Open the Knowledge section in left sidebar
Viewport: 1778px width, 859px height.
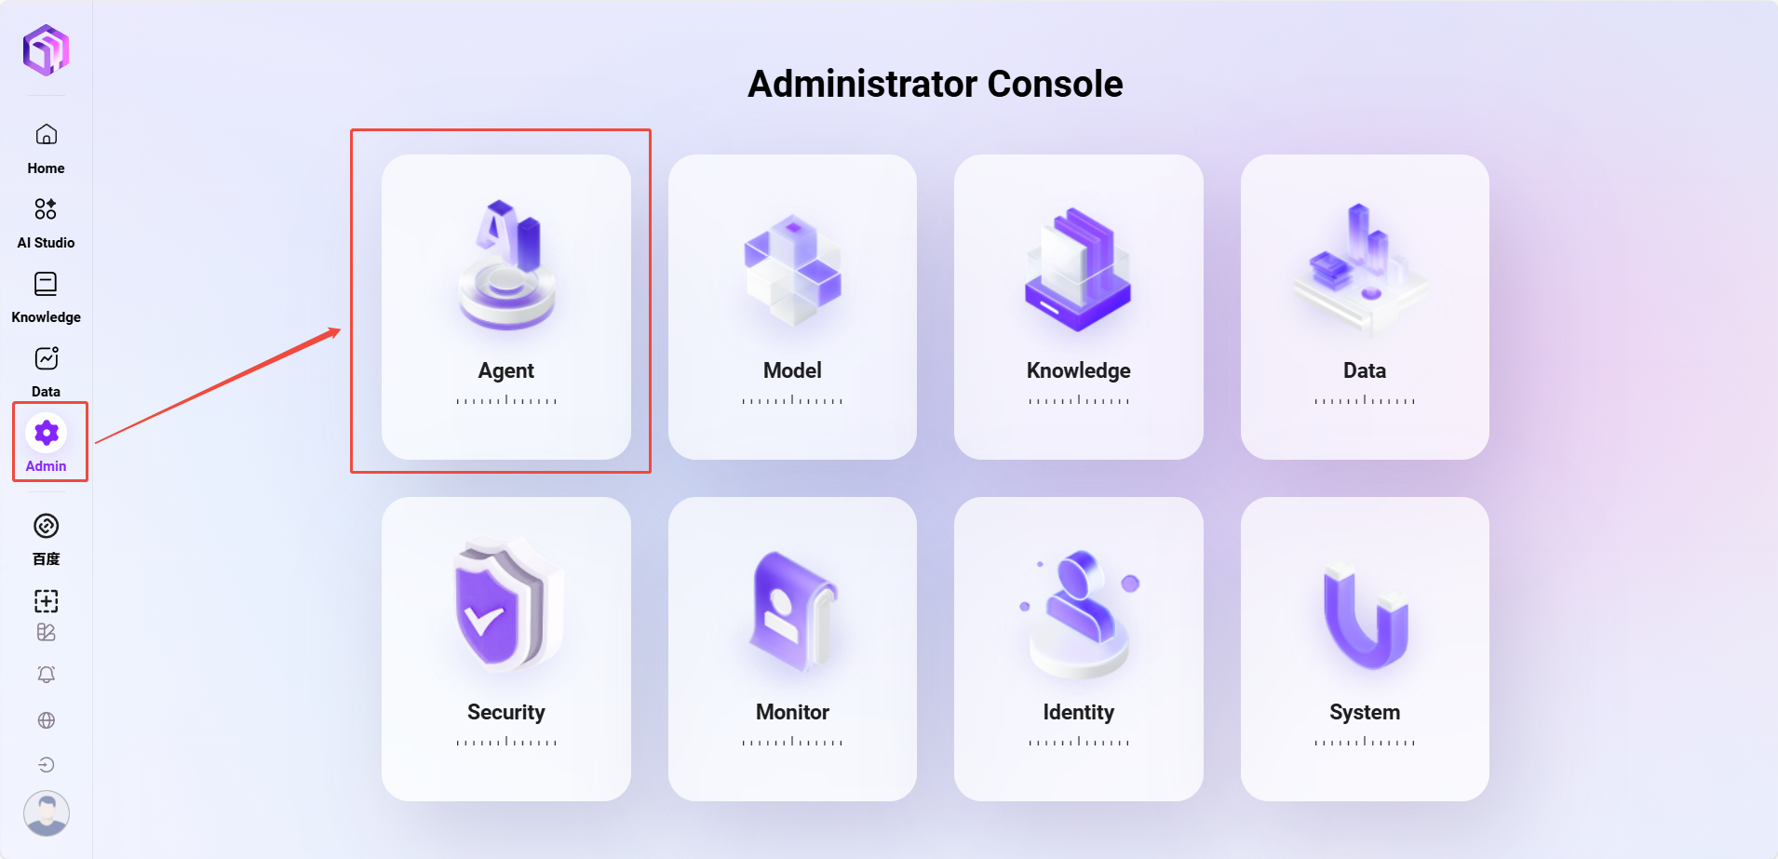[x=46, y=297]
